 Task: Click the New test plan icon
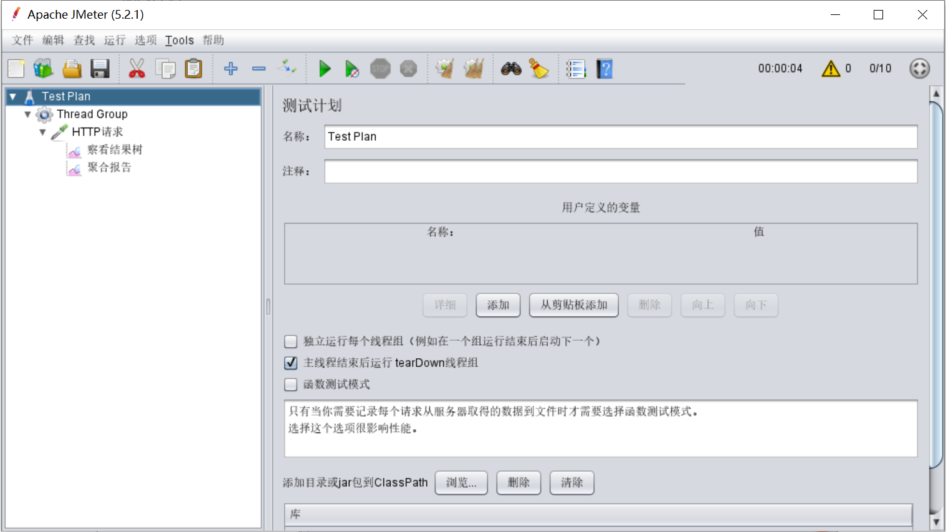point(16,69)
